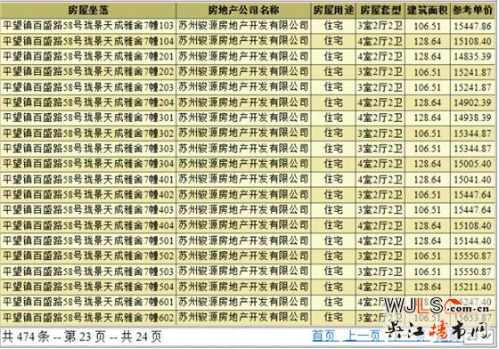Select price 14938.39 in row 301
The image size is (499, 349).
pyautogui.click(x=472, y=118)
